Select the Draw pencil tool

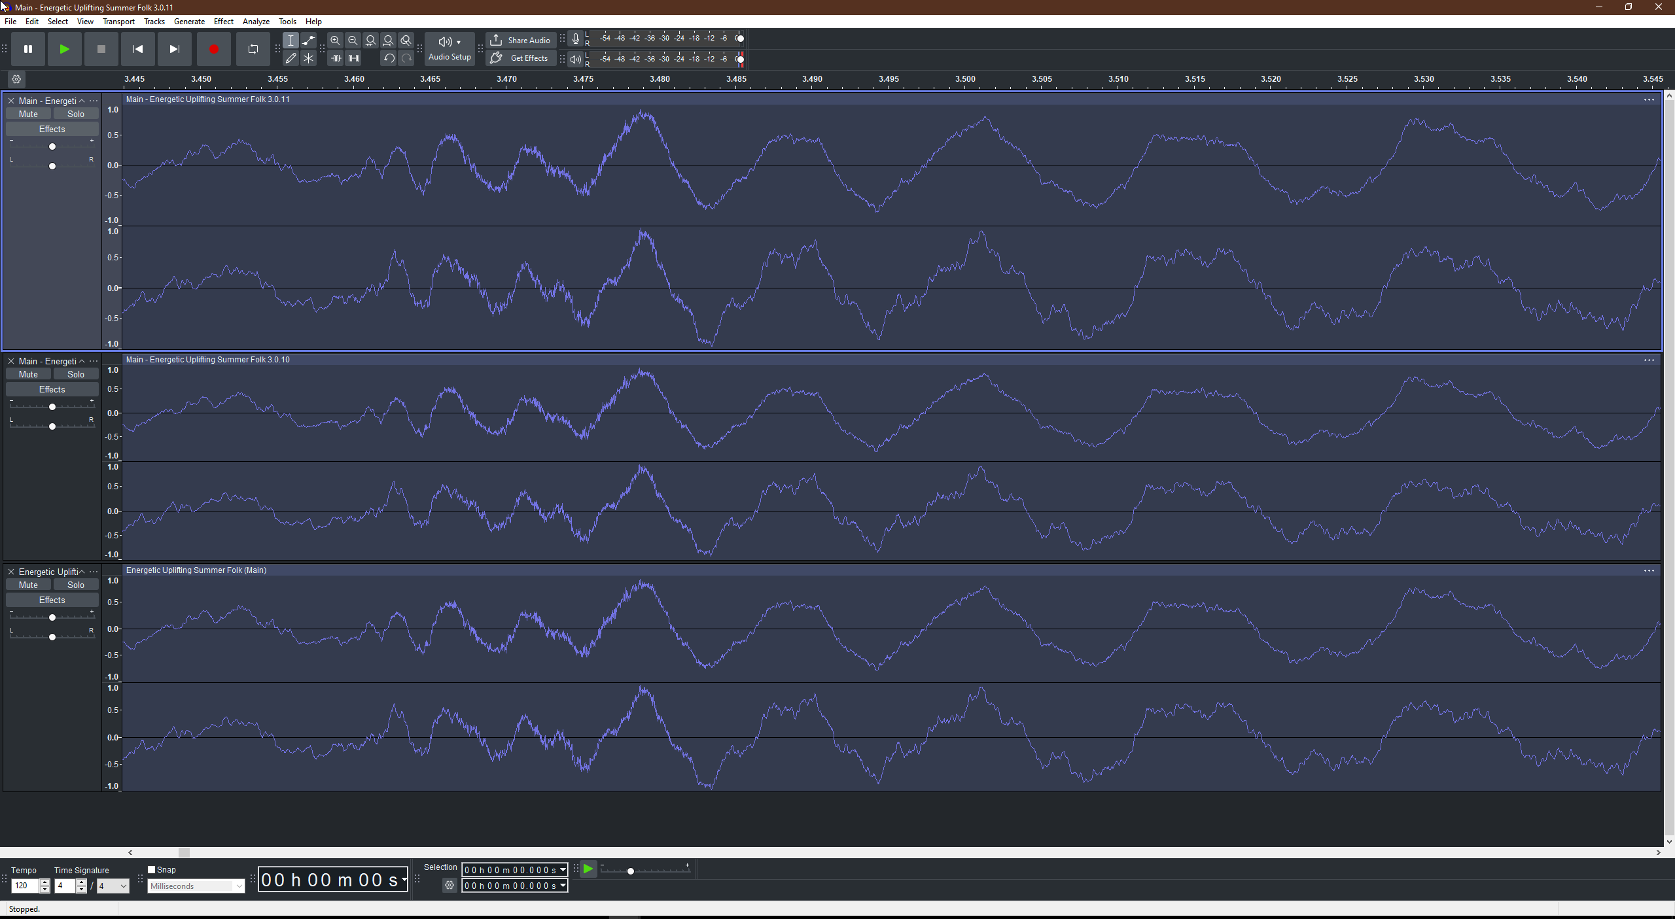pyautogui.click(x=291, y=58)
